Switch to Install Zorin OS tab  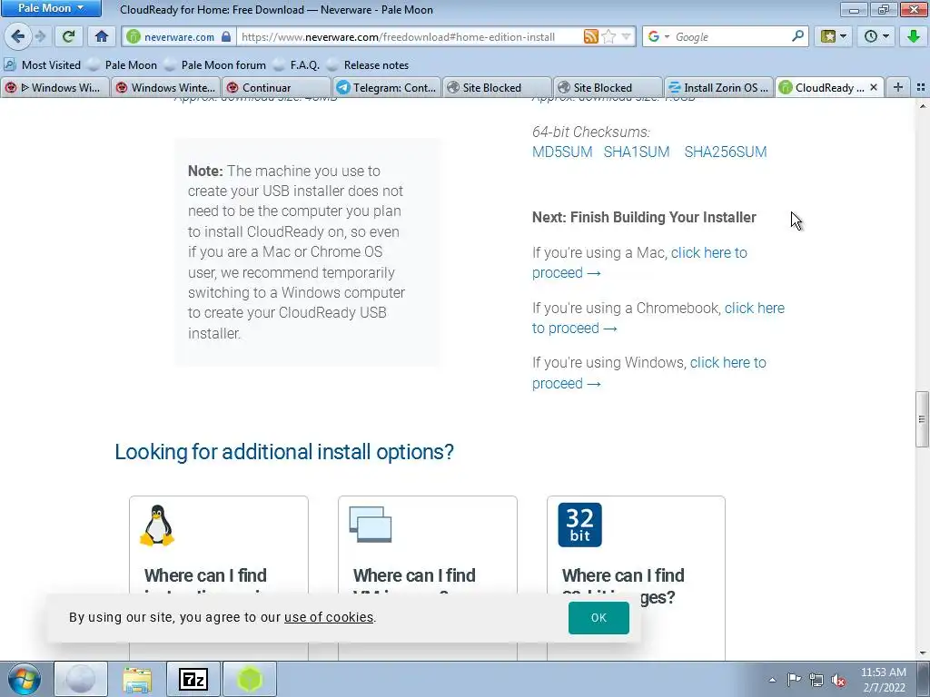719,87
